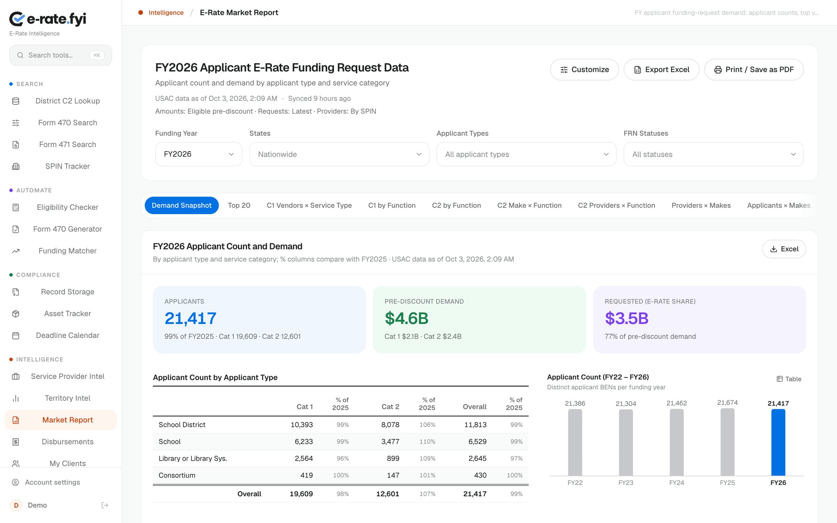
Task: Click the Record Storage icon
Action: tap(16, 292)
